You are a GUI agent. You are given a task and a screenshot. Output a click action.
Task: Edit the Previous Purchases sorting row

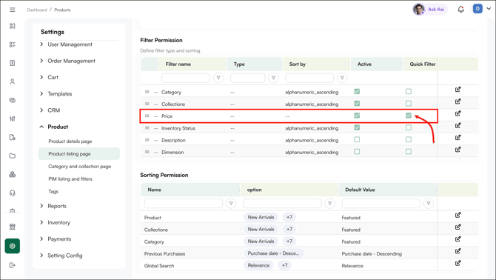click(x=458, y=251)
